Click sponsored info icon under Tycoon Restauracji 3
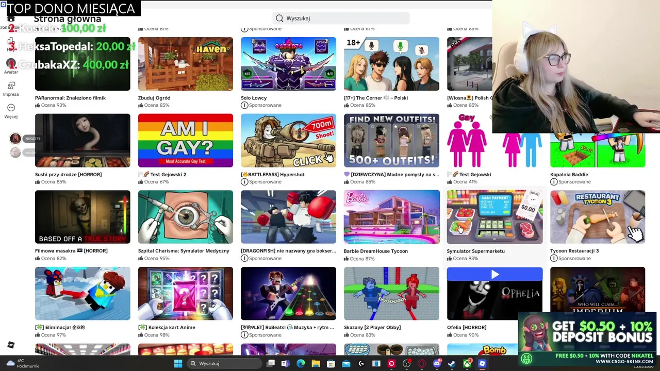This screenshot has height=371, width=660. (554, 258)
